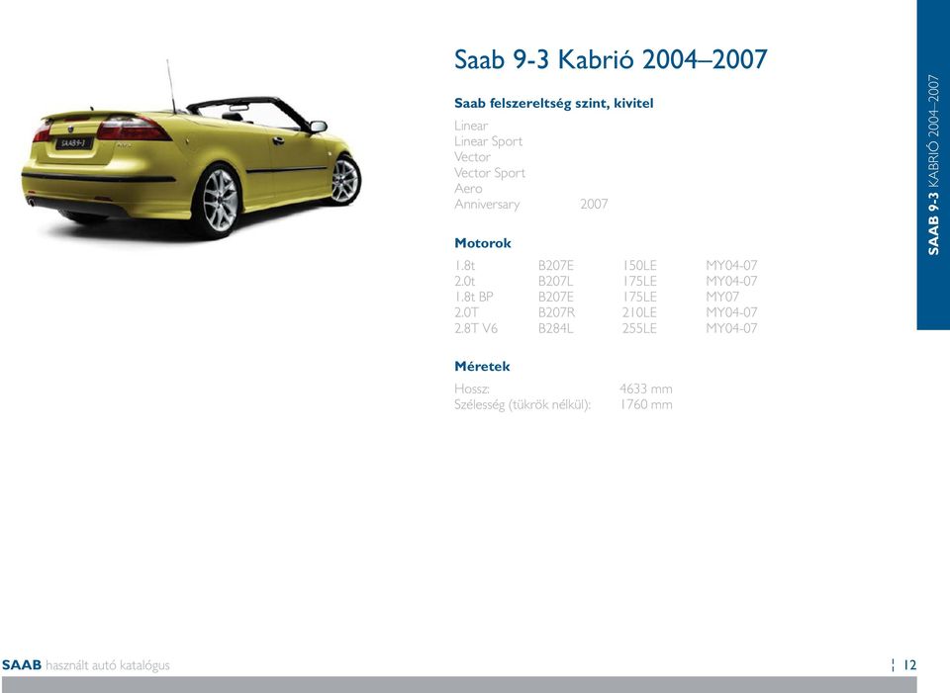This screenshot has height=693, width=950.
Task: Click the '4633 mm' length value
Action: [646, 389]
